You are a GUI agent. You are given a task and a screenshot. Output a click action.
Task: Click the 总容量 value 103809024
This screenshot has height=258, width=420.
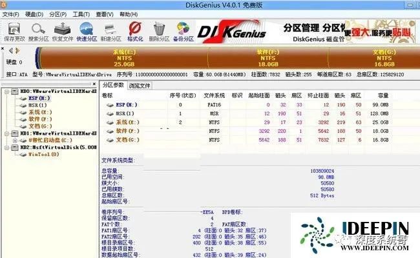(x=322, y=170)
